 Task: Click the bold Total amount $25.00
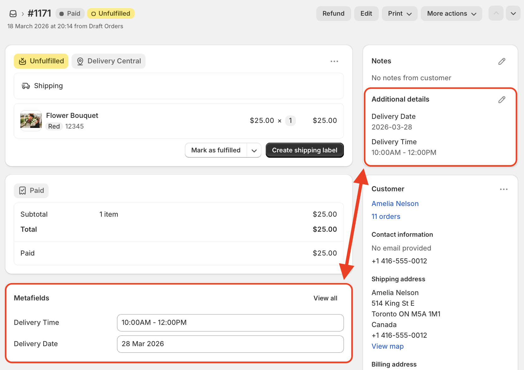click(325, 229)
